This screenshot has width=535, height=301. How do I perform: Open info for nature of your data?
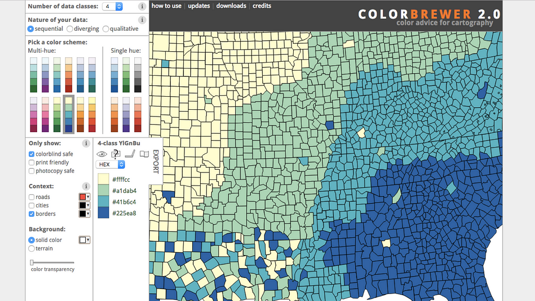[142, 20]
